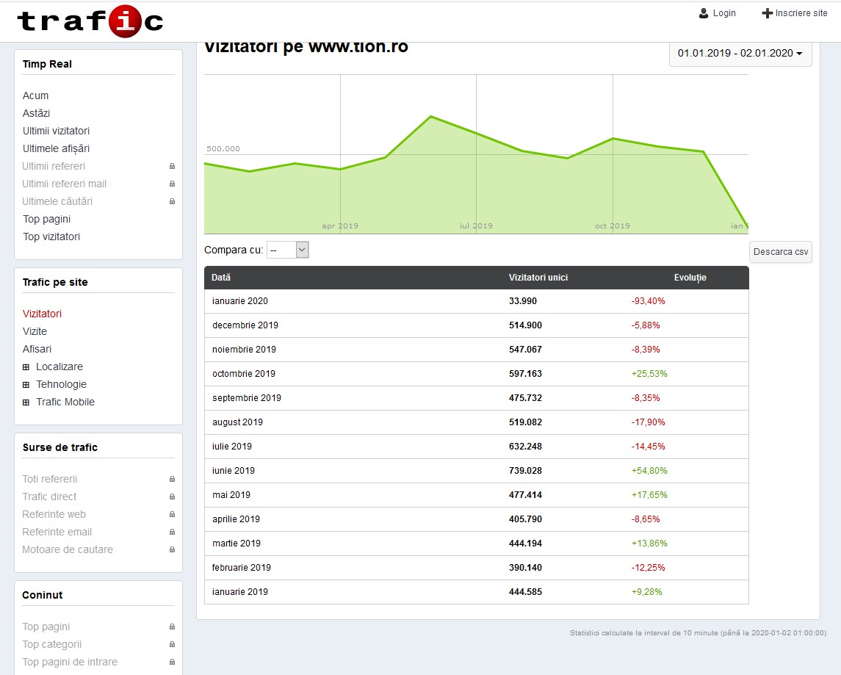841x675 pixels.
Task: Click the Top vizitatori link
Action: pyautogui.click(x=51, y=237)
